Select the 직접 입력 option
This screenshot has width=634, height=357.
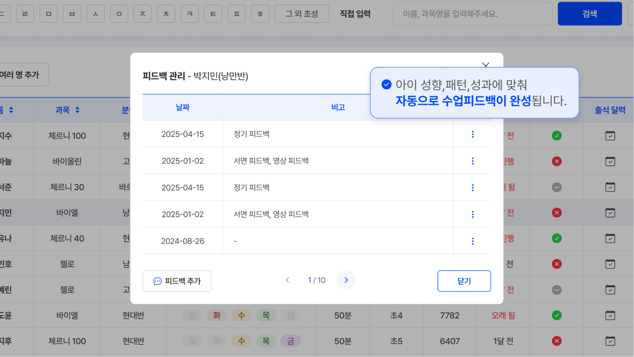click(x=354, y=13)
